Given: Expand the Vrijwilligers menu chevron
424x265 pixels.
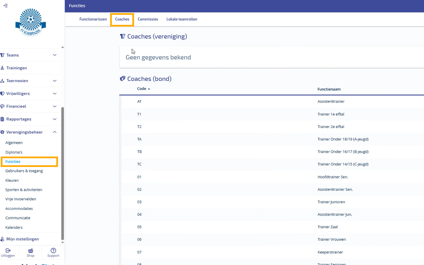Looking at the screenshot, I should (x=55, y=93).
